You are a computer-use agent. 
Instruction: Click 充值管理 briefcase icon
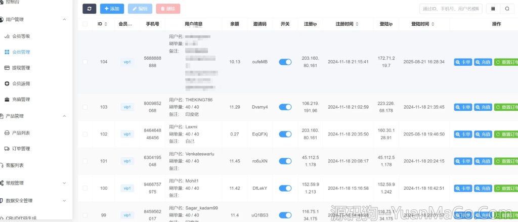[x=7, y=100]
